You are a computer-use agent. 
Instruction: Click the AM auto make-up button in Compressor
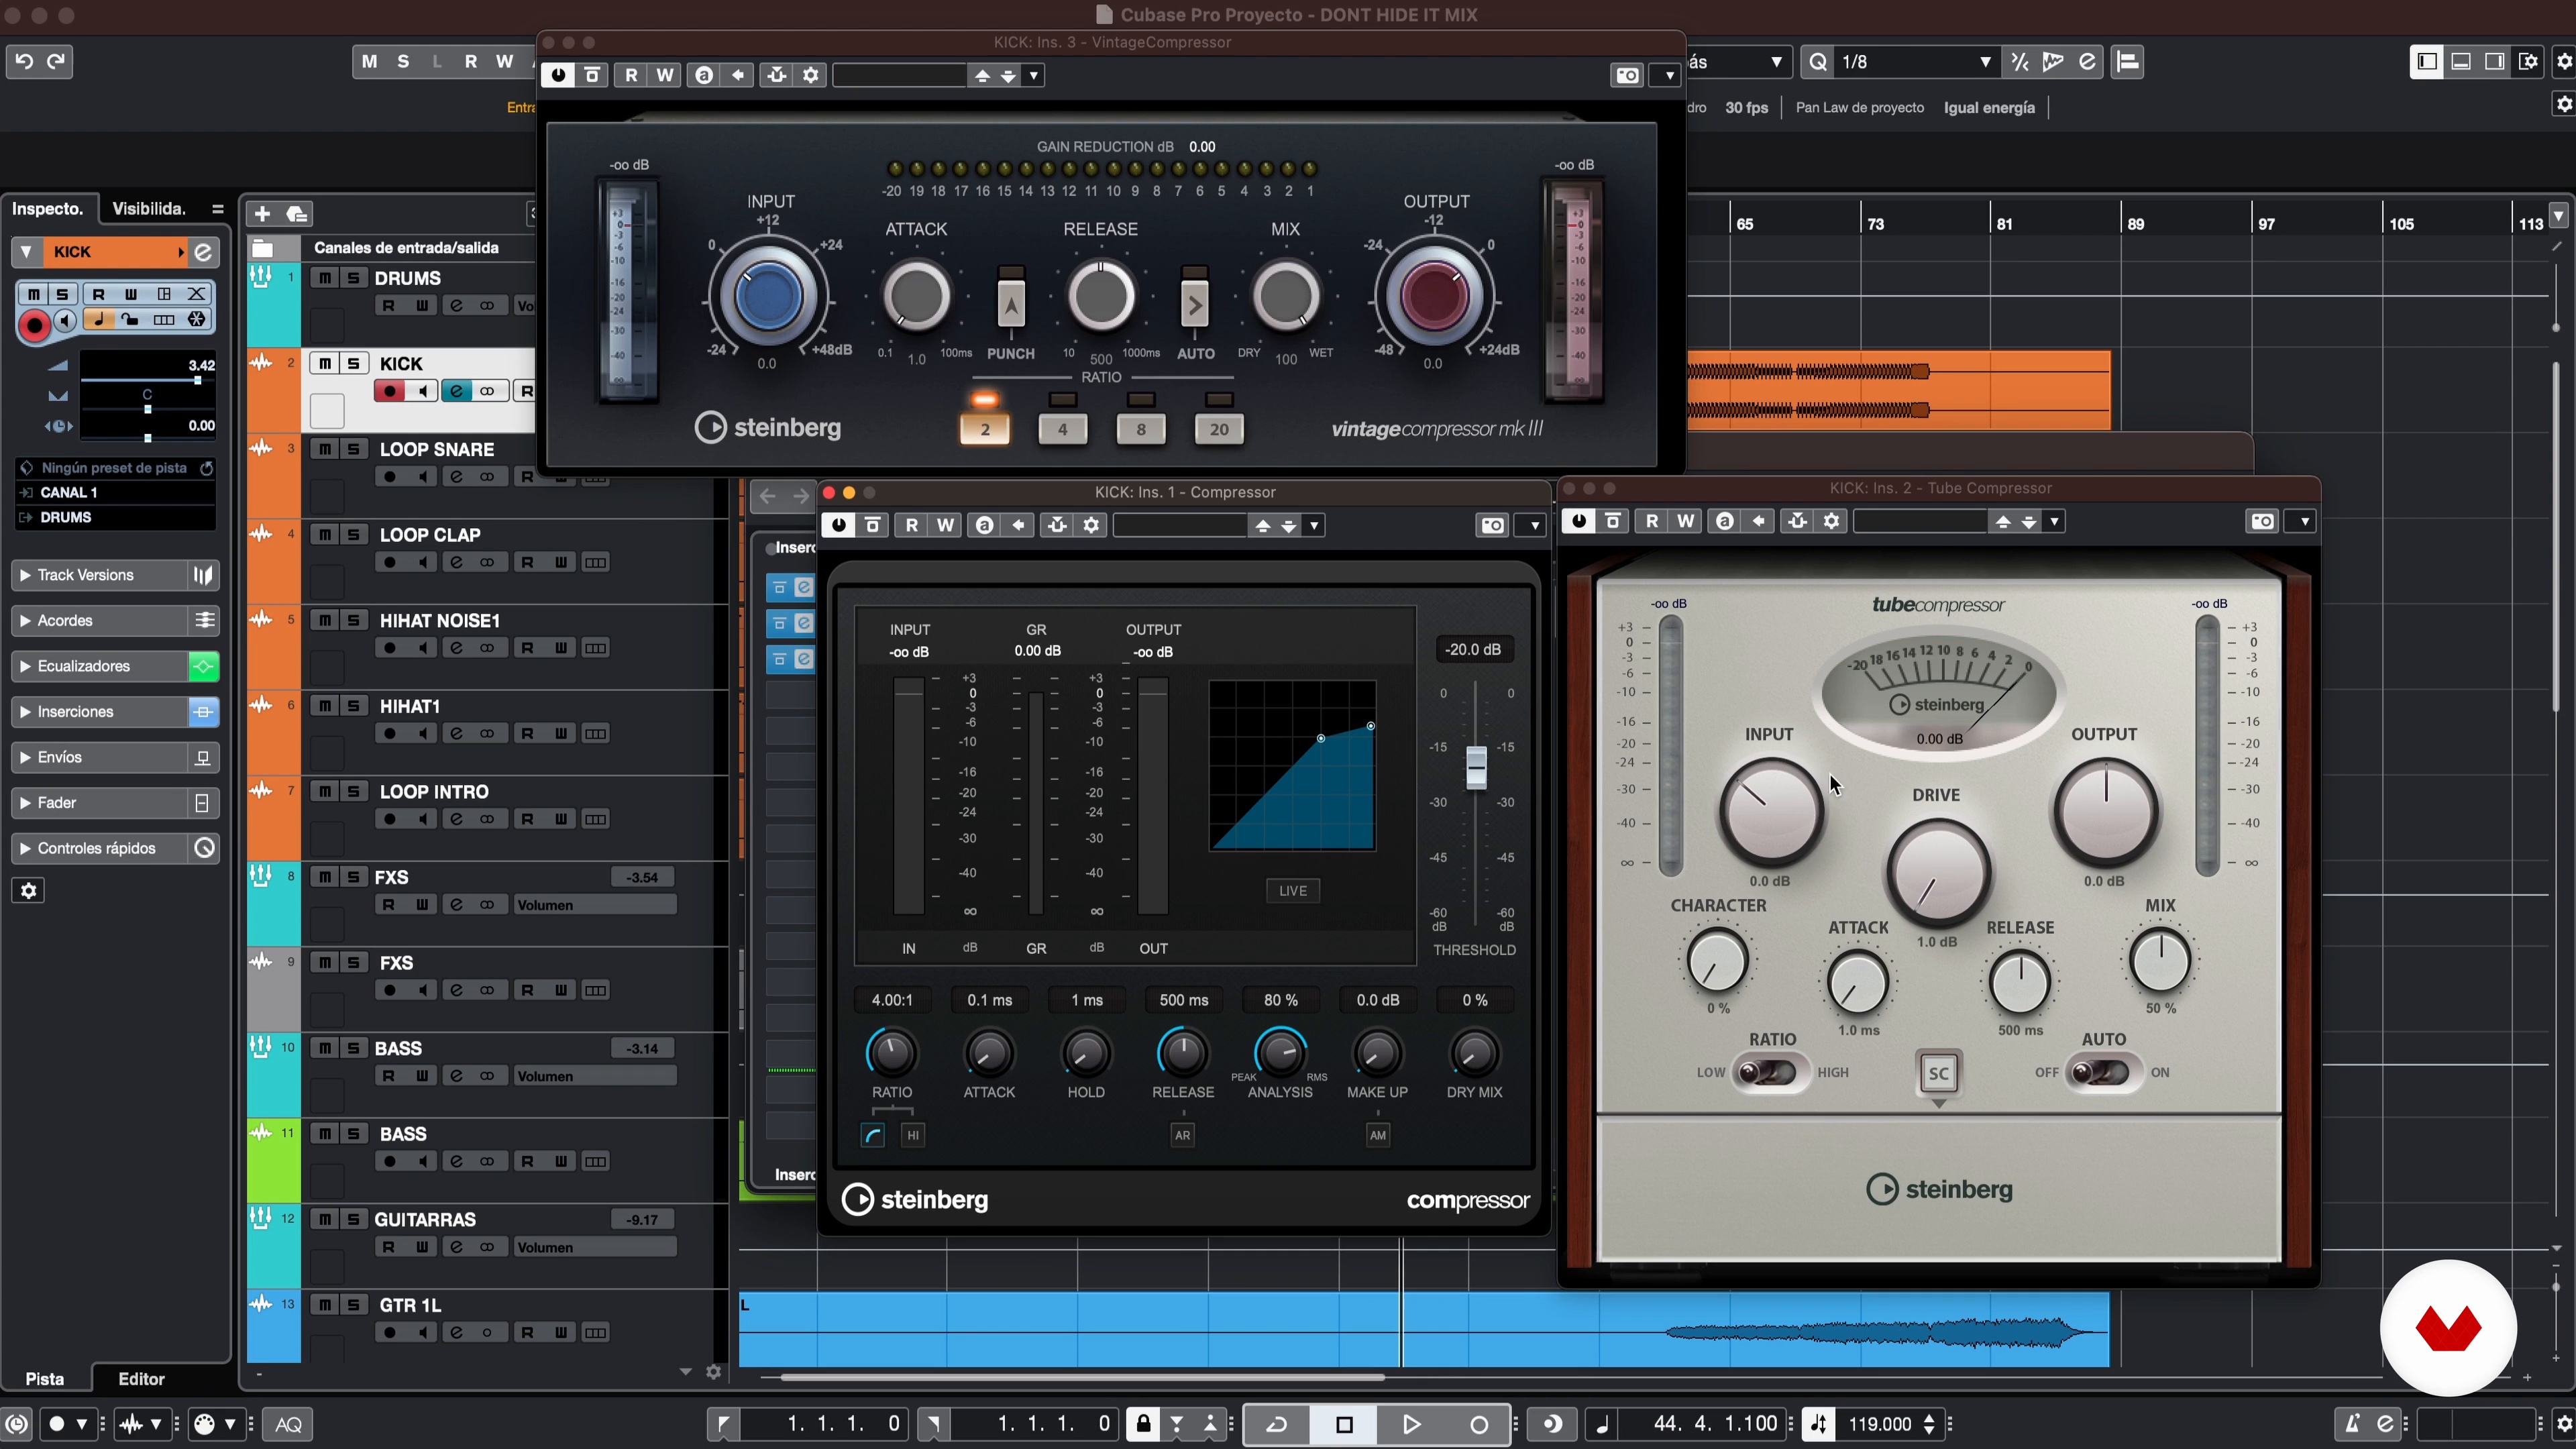point(1378,1135)
